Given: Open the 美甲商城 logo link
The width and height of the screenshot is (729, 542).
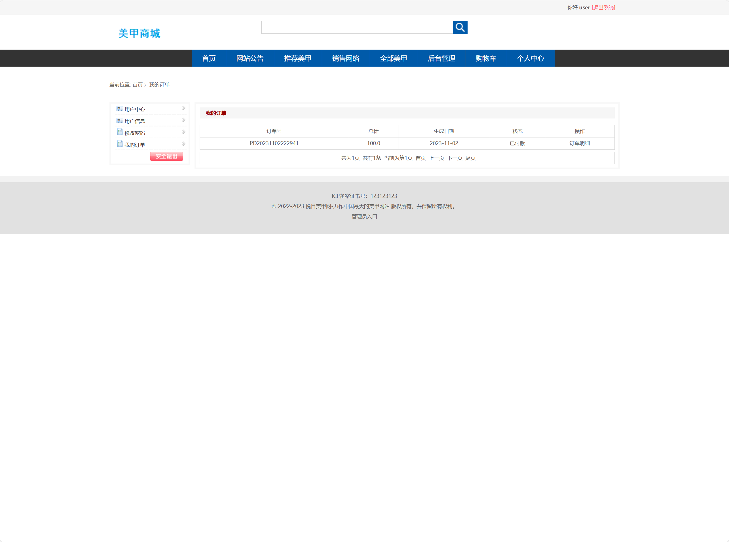Looking at the screenshot, I should (139, 33).
